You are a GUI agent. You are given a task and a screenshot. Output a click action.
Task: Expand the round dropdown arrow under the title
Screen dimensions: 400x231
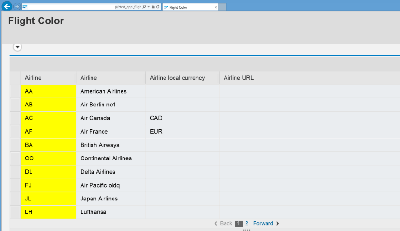click(x=18, y=47)
